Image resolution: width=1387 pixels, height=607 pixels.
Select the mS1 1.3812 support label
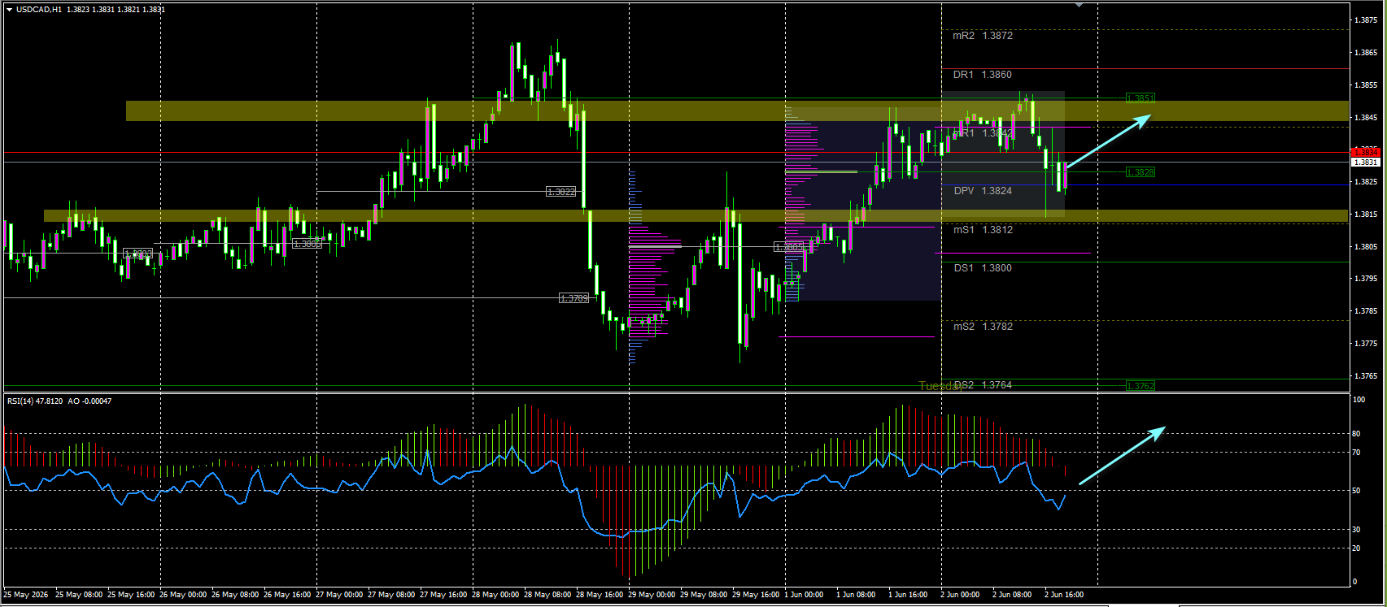click(x=983, y=230)
